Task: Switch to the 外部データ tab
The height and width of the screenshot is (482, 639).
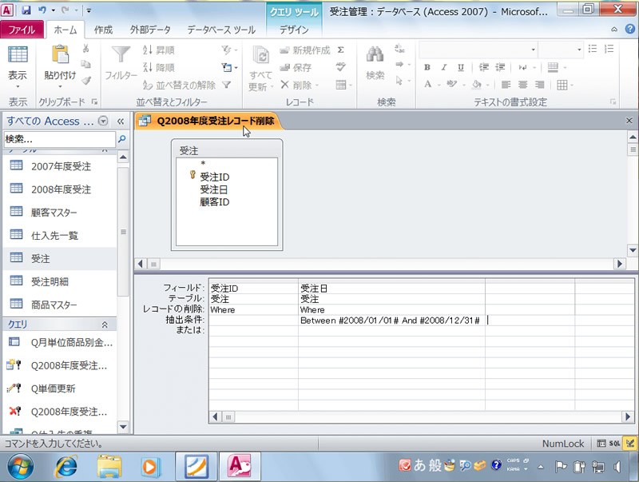Action: pyautogui.click(x=150, y=30)
